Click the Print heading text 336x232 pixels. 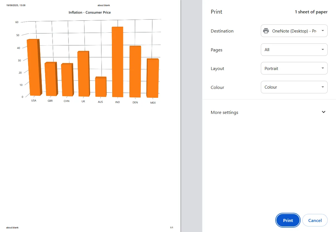tap(217, 12)
